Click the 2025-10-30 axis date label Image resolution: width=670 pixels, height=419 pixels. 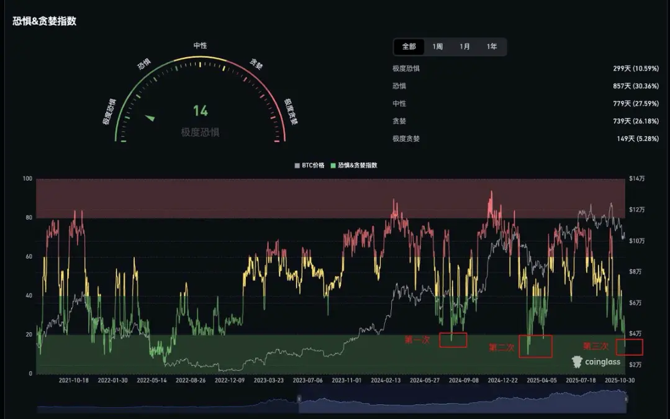pos(620,380)
